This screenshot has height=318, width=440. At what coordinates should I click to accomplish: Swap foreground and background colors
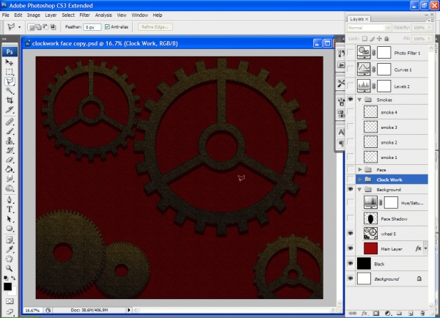tap(13, 278)
